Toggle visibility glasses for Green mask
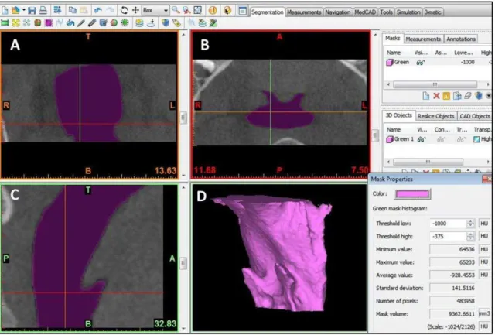Screen dimensions: 495x335 tap(421, 63)
